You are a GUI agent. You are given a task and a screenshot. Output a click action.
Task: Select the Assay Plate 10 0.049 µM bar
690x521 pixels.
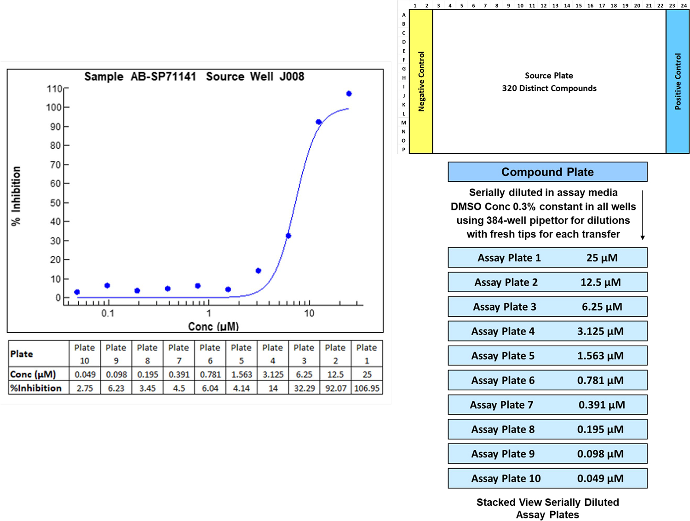pos(547,479)
